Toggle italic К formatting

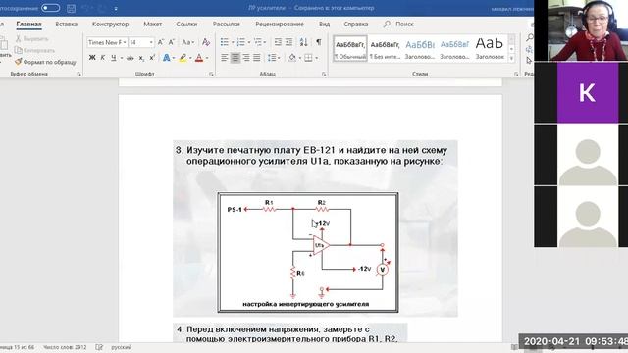click(x=103, y=58)
